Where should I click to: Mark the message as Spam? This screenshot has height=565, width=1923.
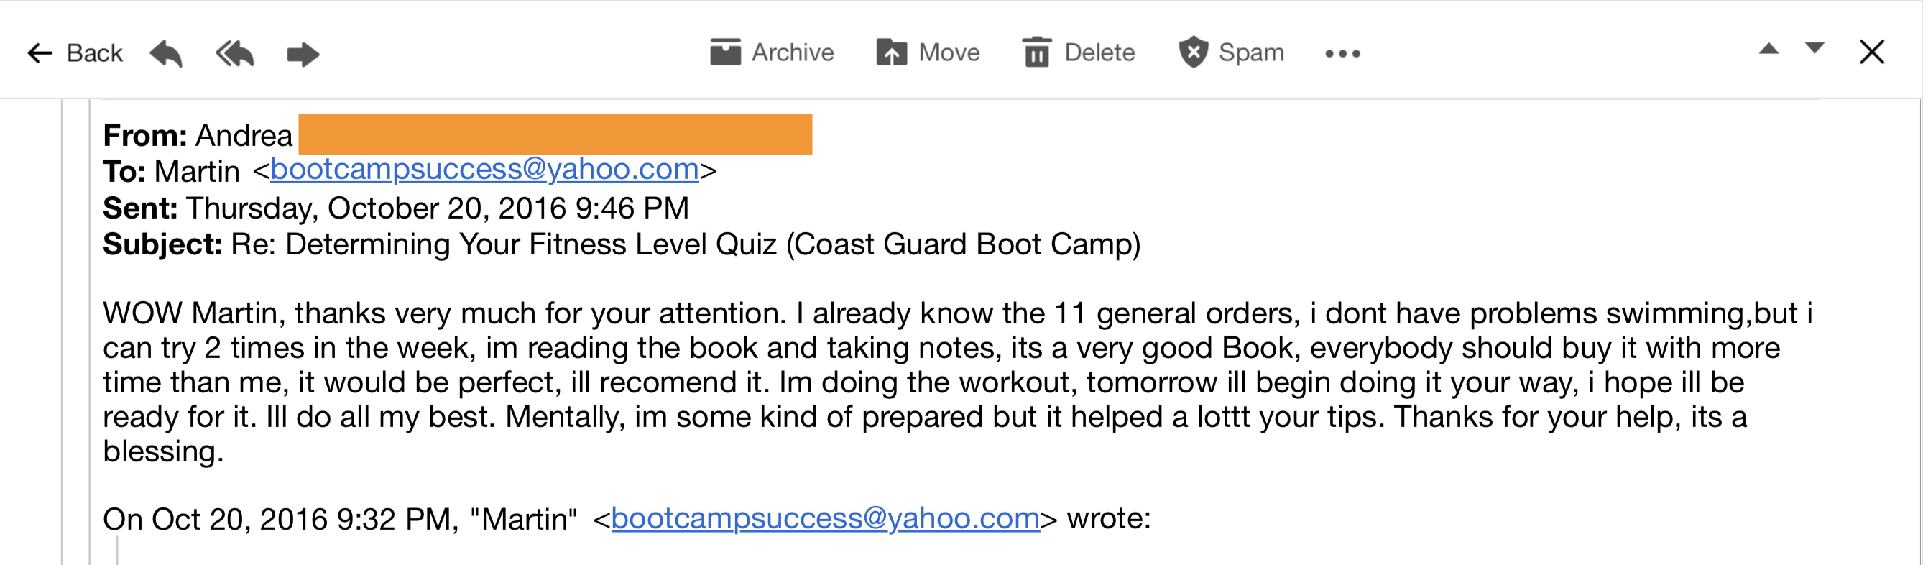[1233, 52]
